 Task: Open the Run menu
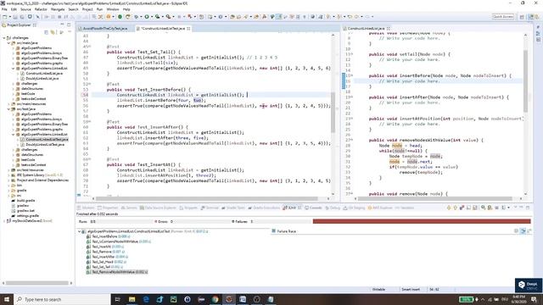(100, 9)
